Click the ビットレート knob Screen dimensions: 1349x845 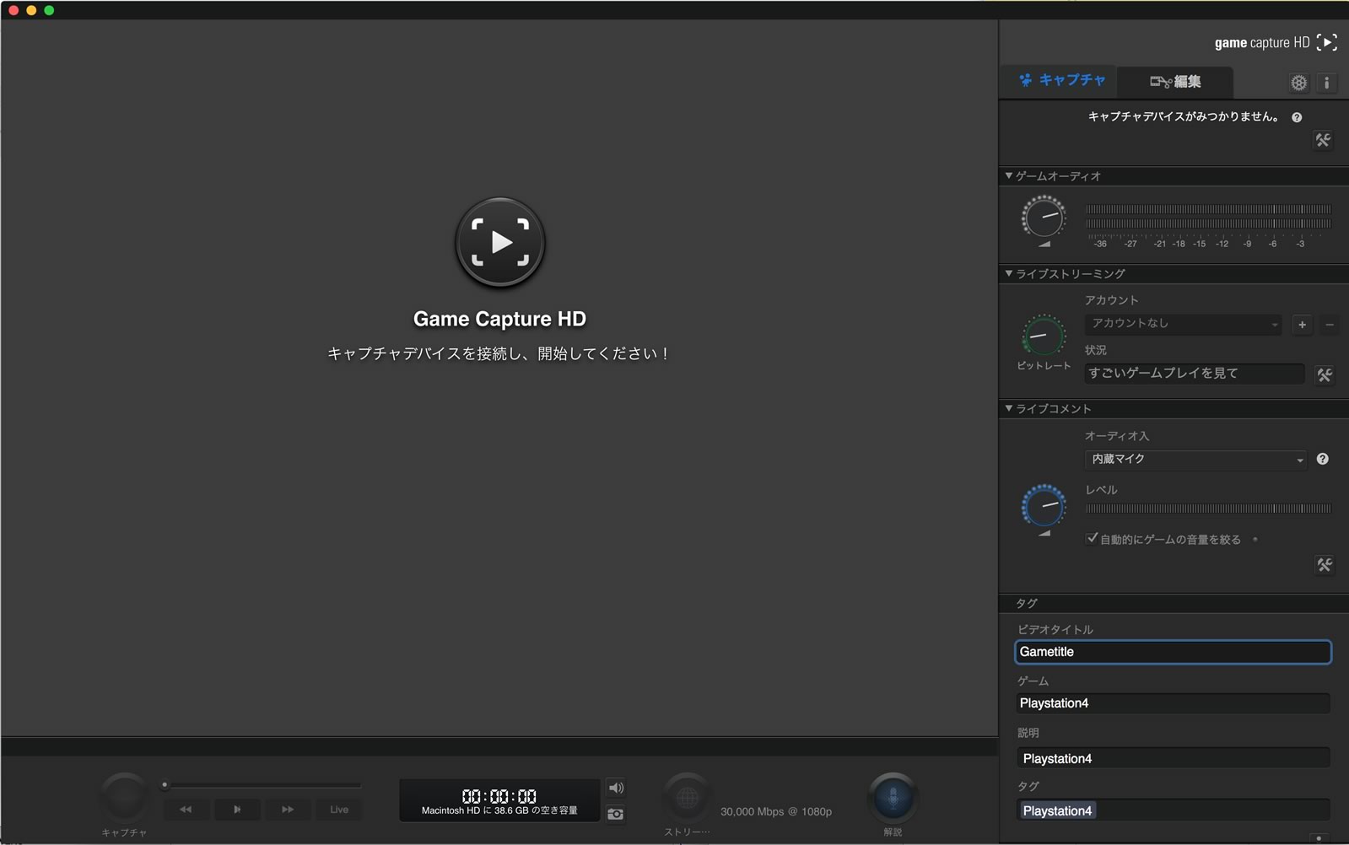click(1044, 336)
